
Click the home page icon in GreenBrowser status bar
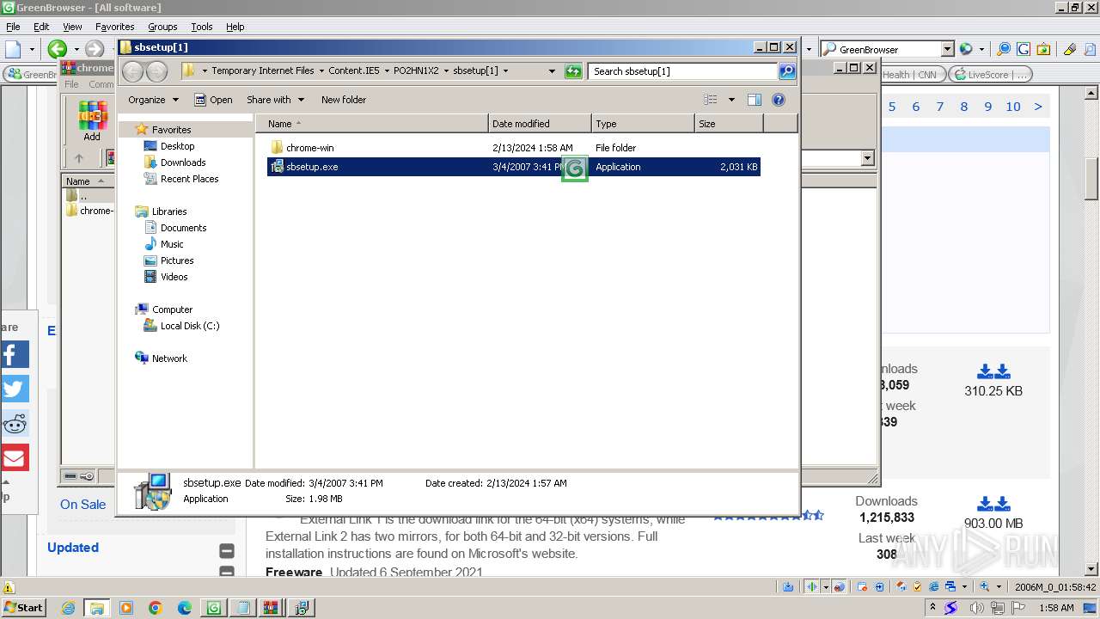coord(901,586)
